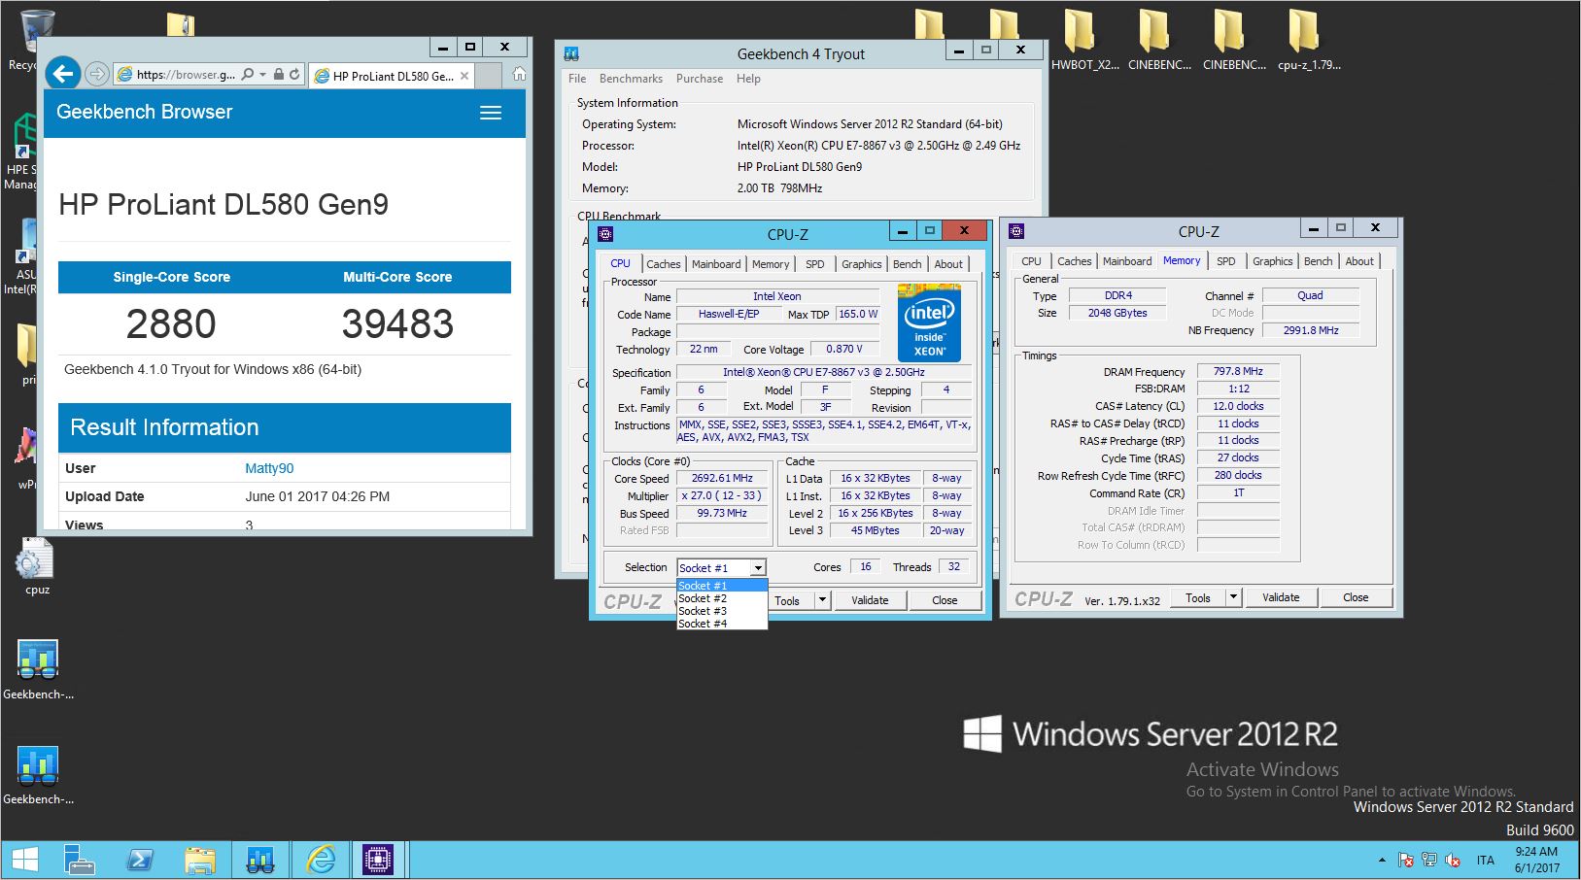1581x880 pixels.
Task: Switch to Caches tab in left CPU-Z
Action: click(x=664, y=264)
